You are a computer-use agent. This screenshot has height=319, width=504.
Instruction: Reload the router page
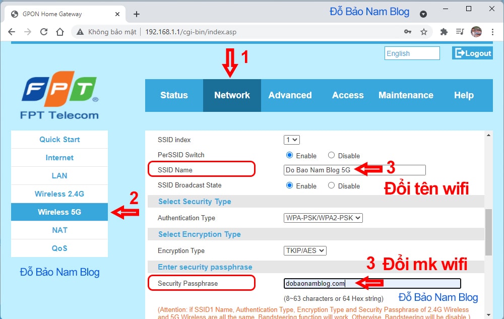(44, 32)
